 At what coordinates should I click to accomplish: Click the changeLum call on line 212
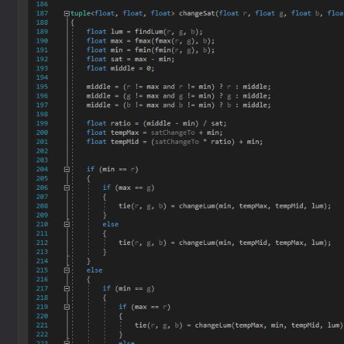coord(197,243)
